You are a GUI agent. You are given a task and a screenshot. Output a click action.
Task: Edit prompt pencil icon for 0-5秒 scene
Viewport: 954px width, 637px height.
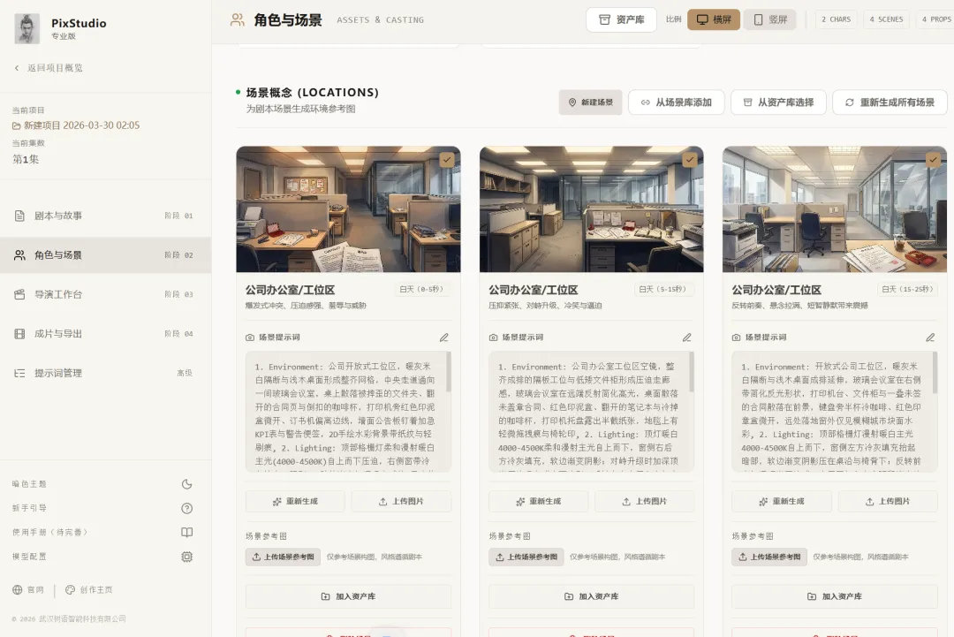click(x=444, y=337)
